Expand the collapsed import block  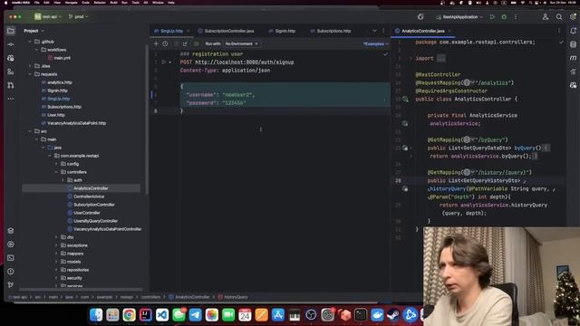411,58
